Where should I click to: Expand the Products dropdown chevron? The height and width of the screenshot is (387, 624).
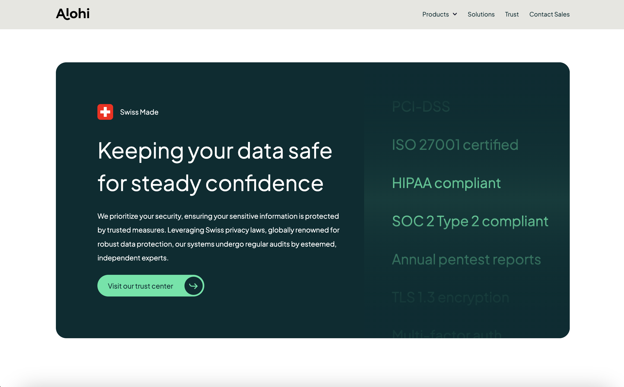click(455, 14)
